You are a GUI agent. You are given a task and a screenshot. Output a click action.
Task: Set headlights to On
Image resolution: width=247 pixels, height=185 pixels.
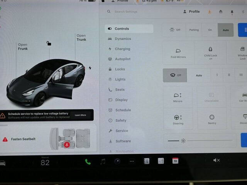pyautogui.click(x=210, y=30)
